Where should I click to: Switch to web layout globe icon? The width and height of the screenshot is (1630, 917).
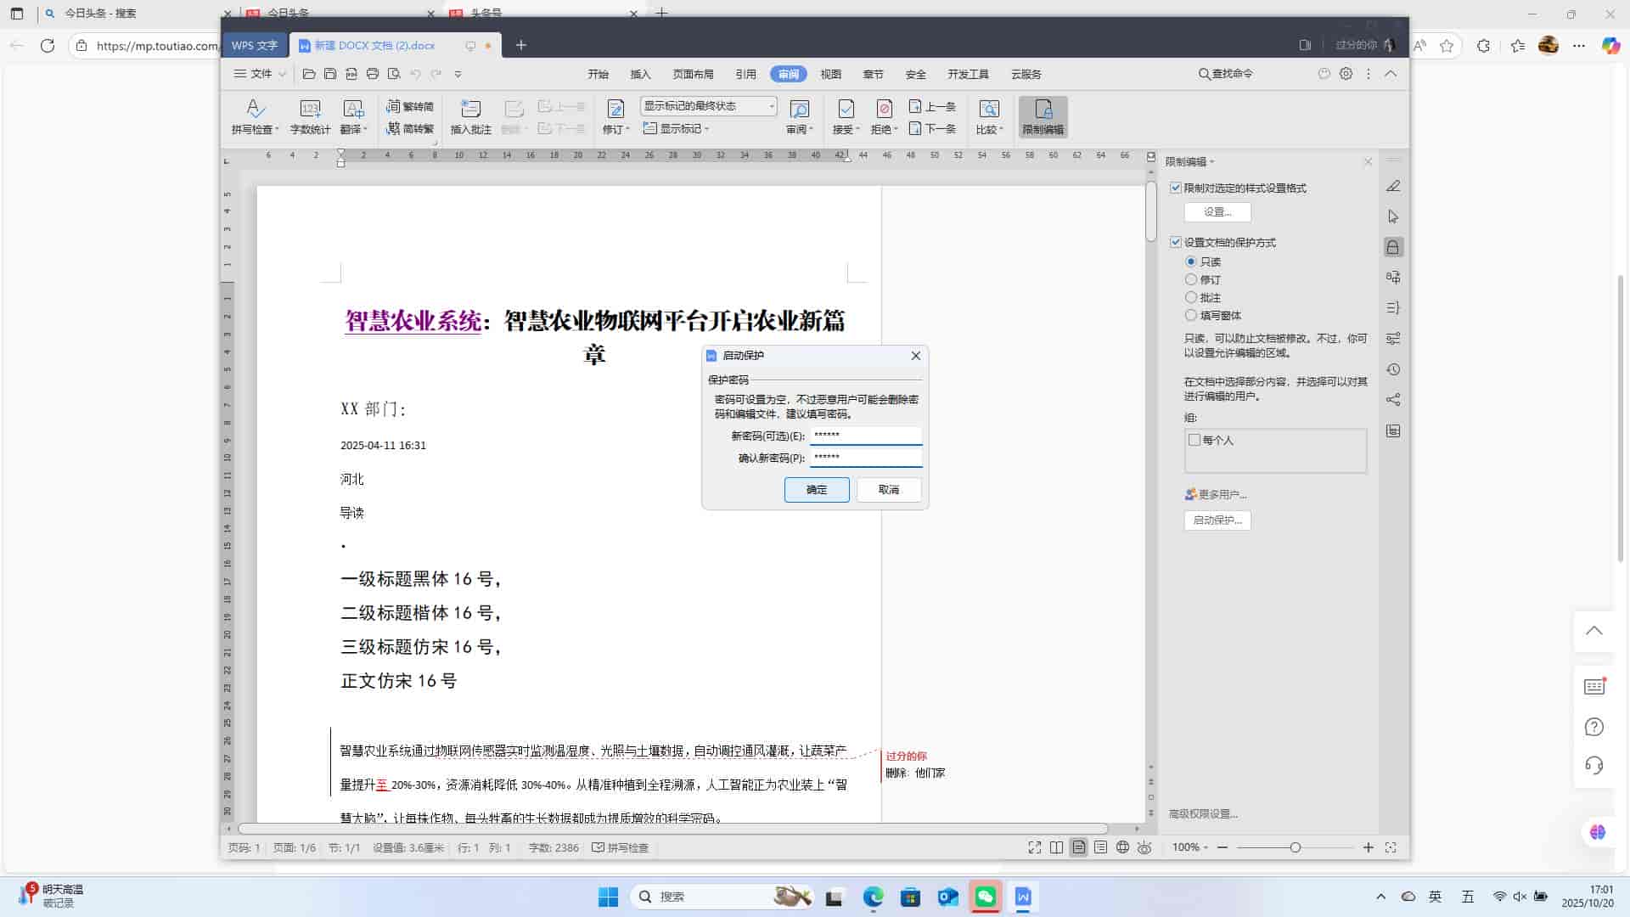(1122, 847)
